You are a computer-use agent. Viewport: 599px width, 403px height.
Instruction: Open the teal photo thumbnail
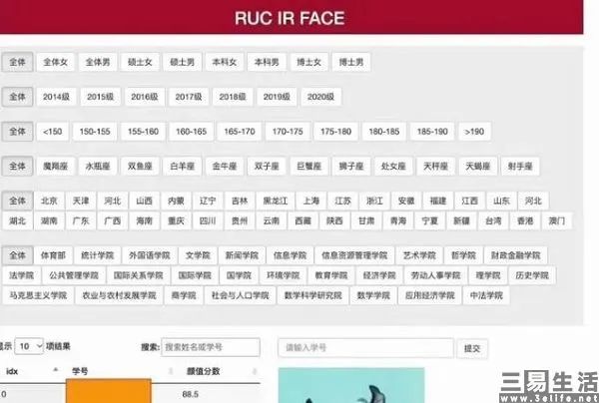click(351, 385)
